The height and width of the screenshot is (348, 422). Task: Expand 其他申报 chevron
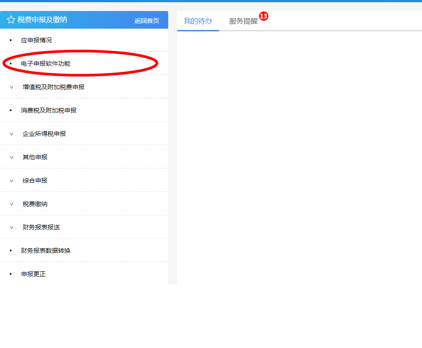[11, 157]
